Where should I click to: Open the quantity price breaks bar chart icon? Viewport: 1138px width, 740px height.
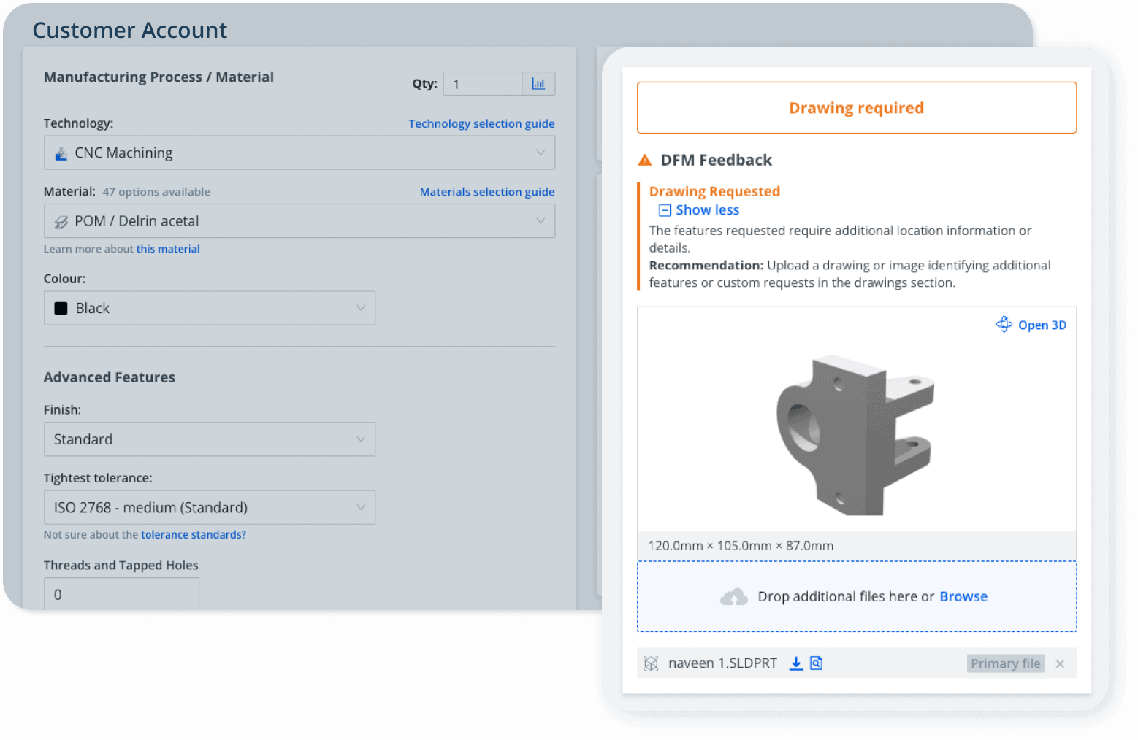[x=538, y=83]
